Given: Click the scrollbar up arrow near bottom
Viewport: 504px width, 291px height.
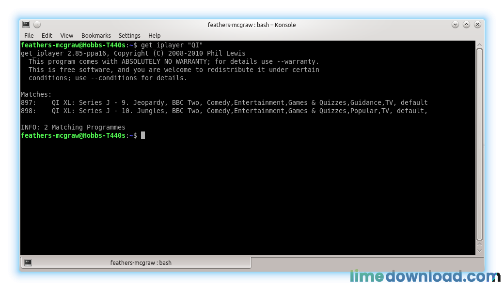Looking at the screenshot, I should click(x=479, y=245).
